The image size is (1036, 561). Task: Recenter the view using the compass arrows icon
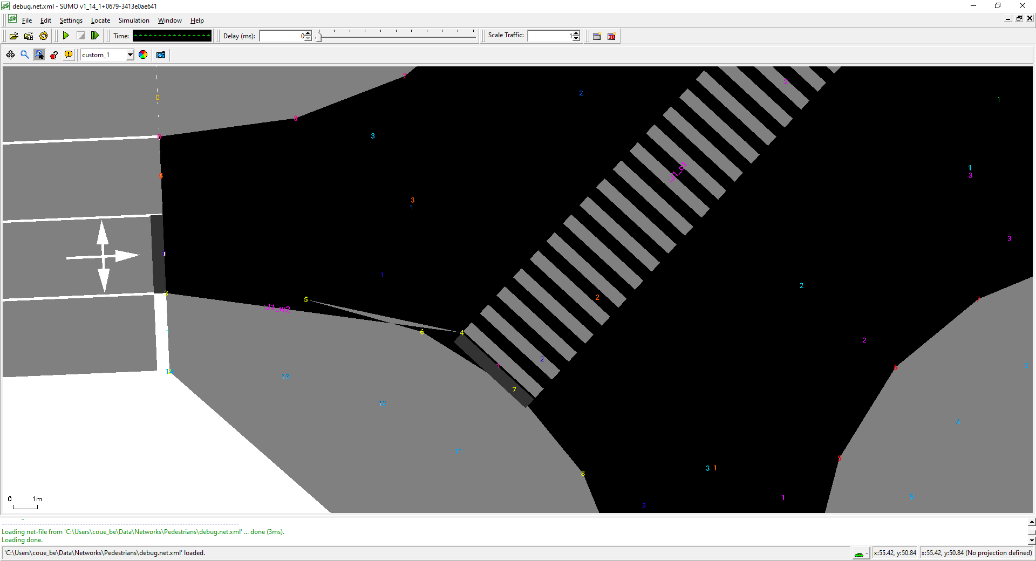click(10, 54)
